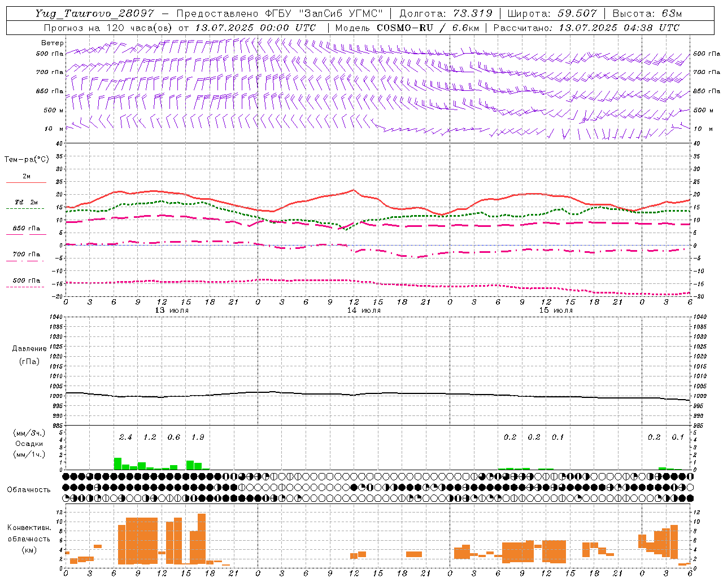The width and height of the screenshot is (723, 578).
Task: Select the 1.9 precipitation total value
Action: [198, 437]
